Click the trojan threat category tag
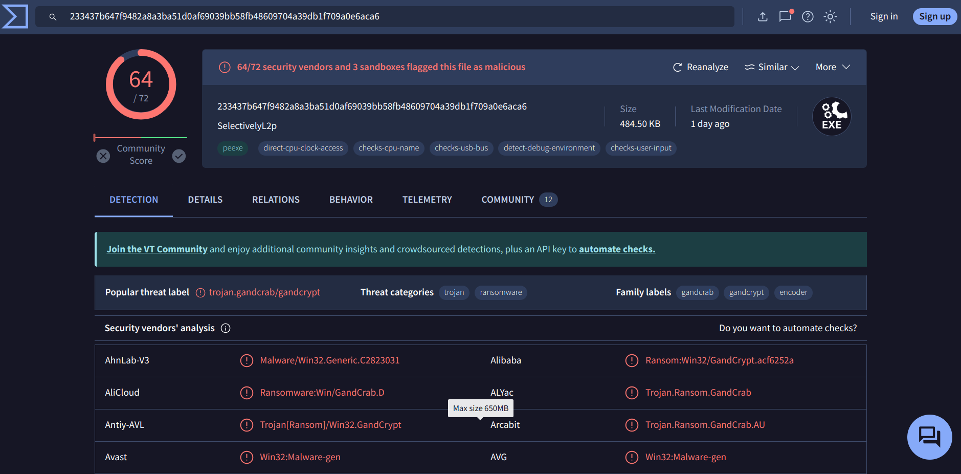Viewport: 961px width, 474px height. [454, 292]
